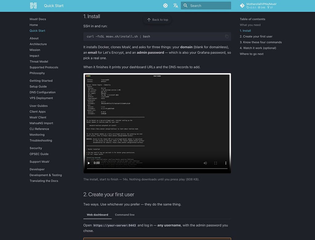Jump to '2. Create your first user' in contents
The width and height of the screenshot is (315, 240).
(x=256, y=37)
